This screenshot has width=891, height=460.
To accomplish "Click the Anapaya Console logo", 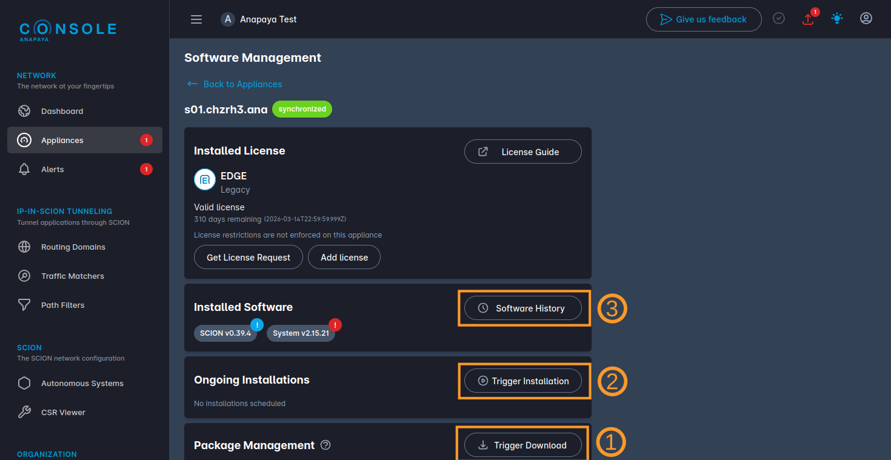I will click(67, 29).
